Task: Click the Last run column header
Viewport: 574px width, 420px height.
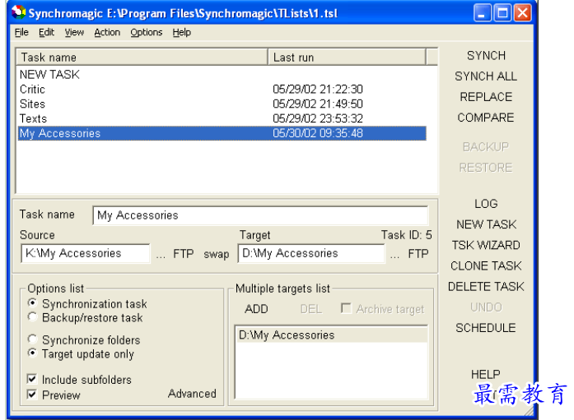Action: click(347, 58)
